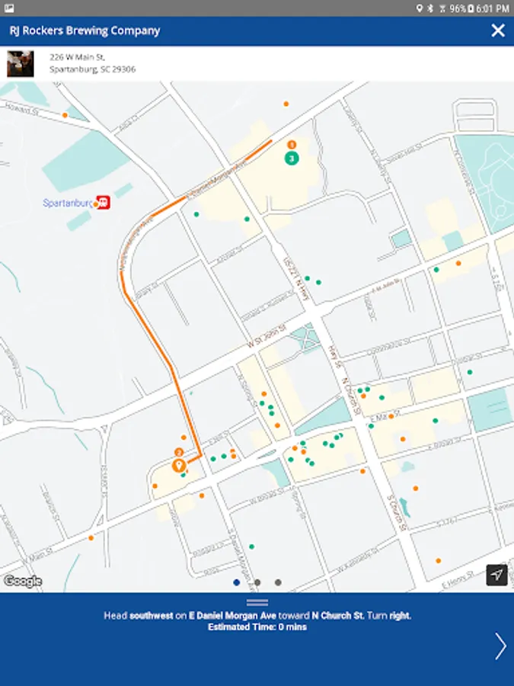Tap the "N Church St" street label
Screen dimensions: 514x686
351,396
